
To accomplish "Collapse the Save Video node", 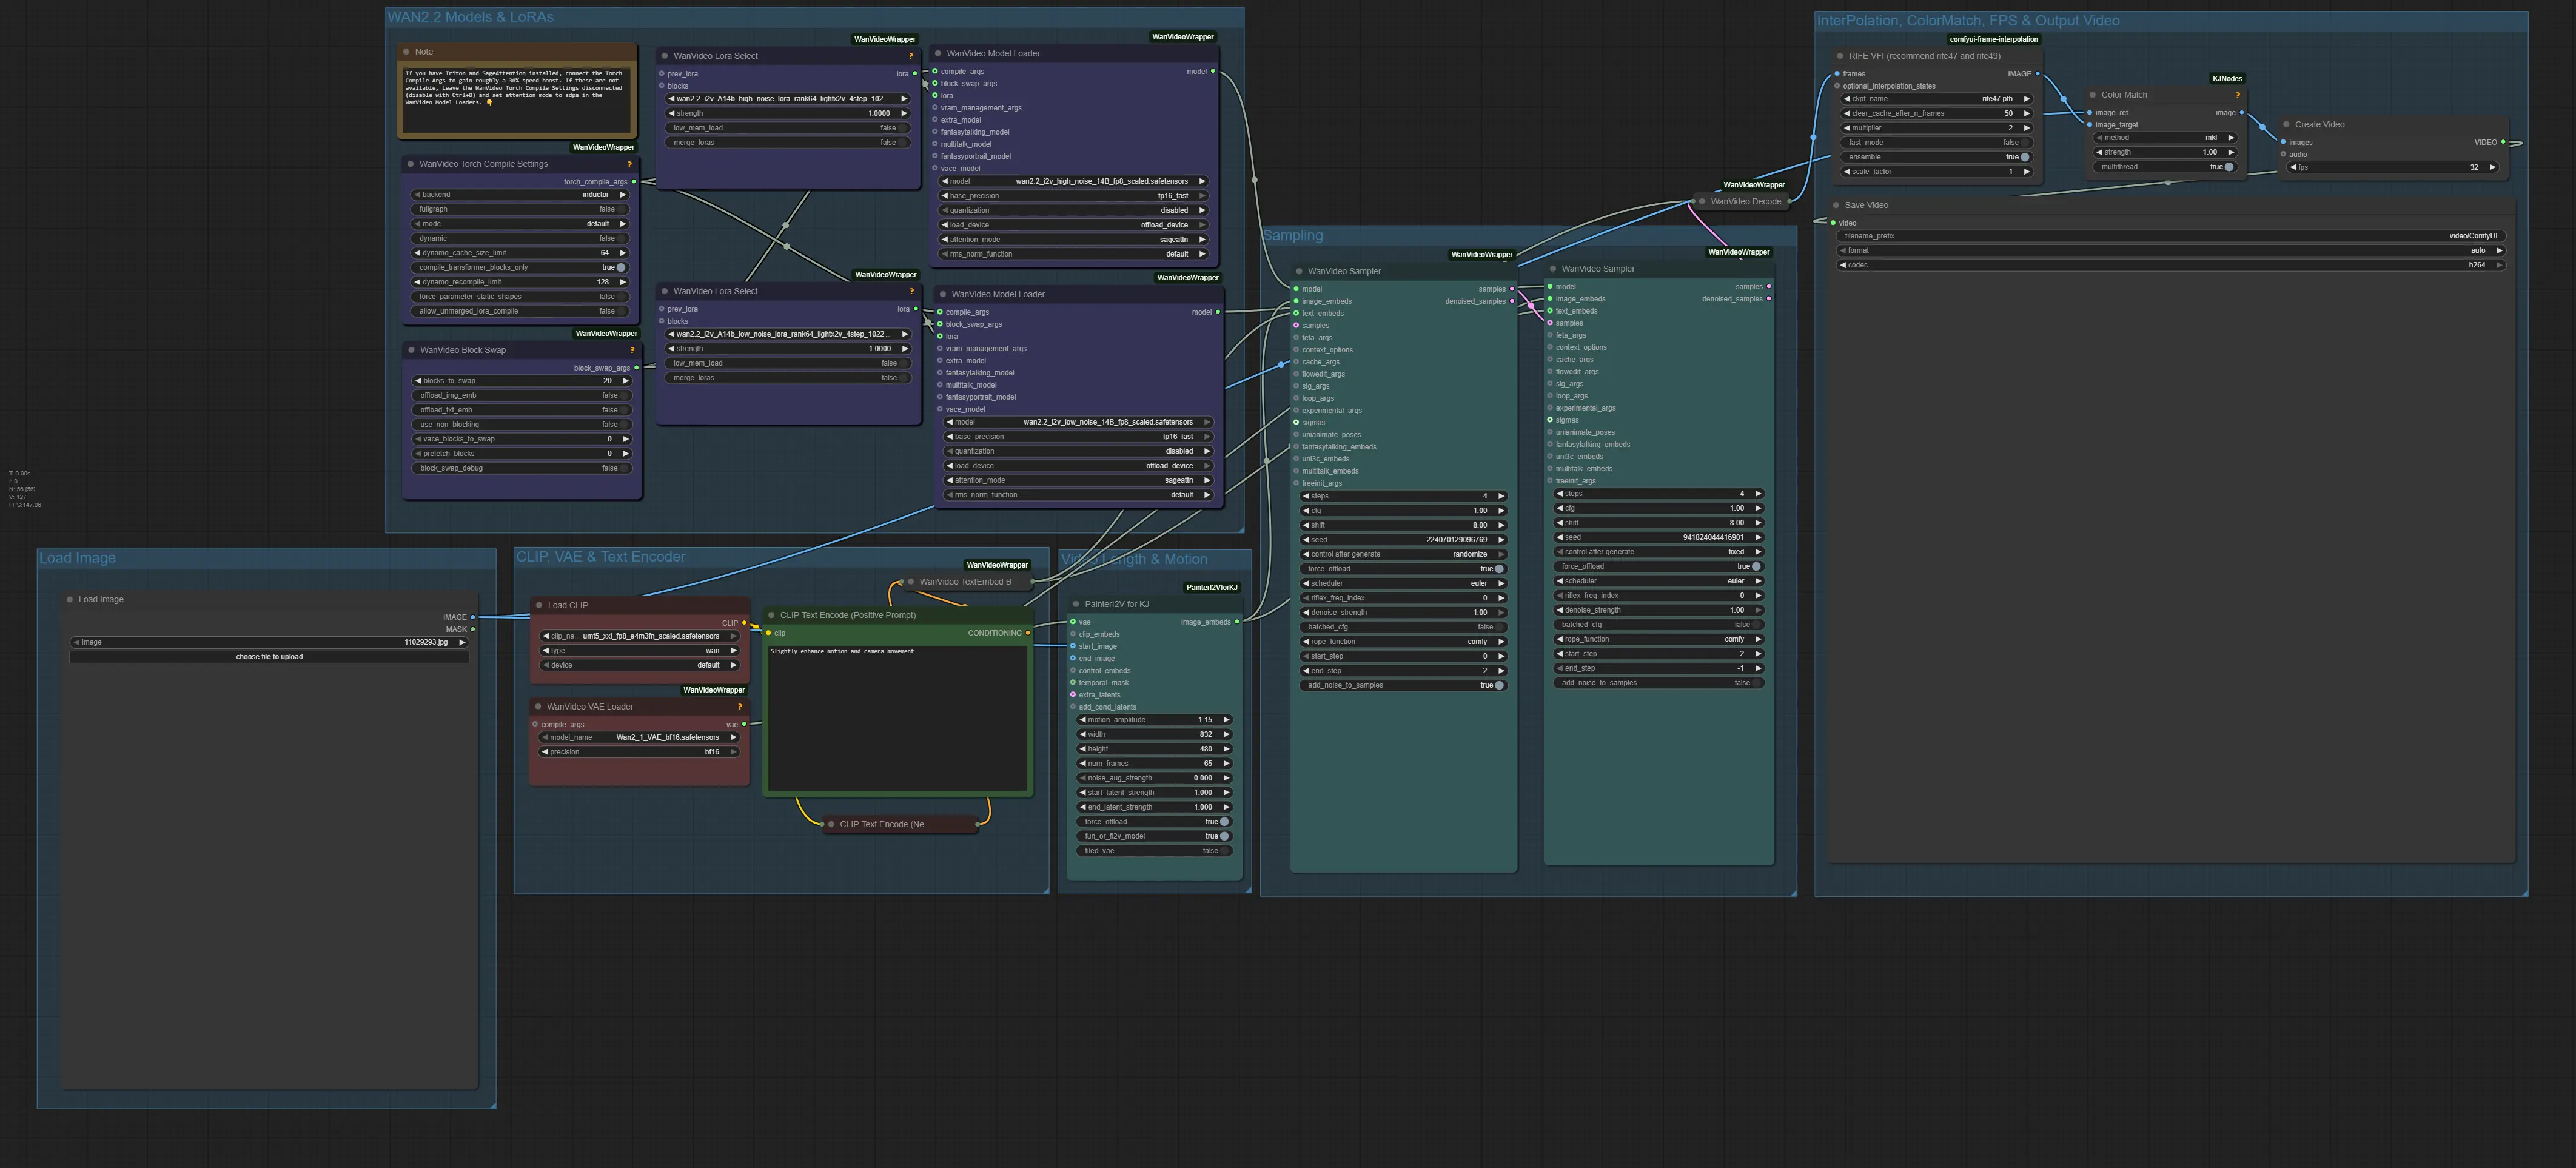I will pos(1836,205).
